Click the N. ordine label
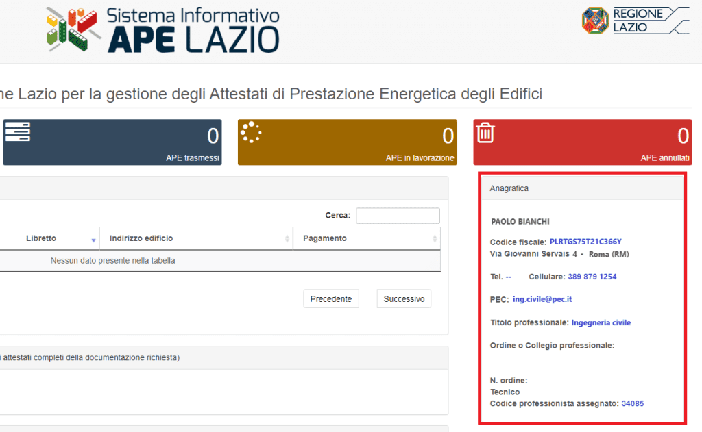Viewport: 702px width, 432px height. (509, 380)
